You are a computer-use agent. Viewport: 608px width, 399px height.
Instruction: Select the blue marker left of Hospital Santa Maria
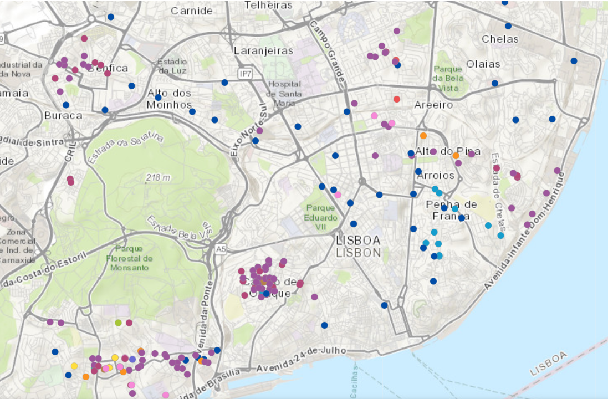coord(224,83)
